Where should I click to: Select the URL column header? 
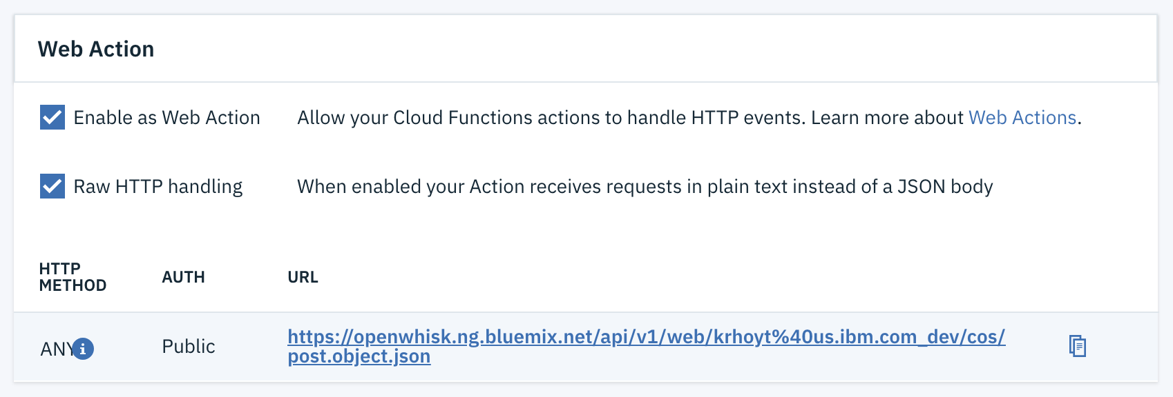303,277
